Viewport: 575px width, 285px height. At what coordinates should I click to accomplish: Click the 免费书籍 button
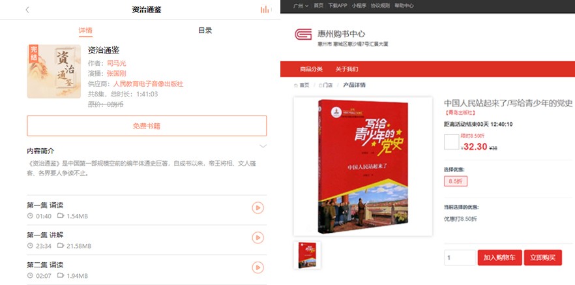pos(147,126)
